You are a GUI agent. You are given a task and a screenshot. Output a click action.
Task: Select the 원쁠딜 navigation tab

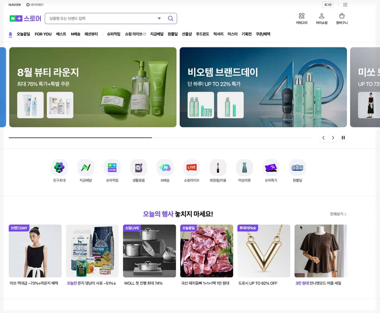pyautogui.click(x=173, y=34)
